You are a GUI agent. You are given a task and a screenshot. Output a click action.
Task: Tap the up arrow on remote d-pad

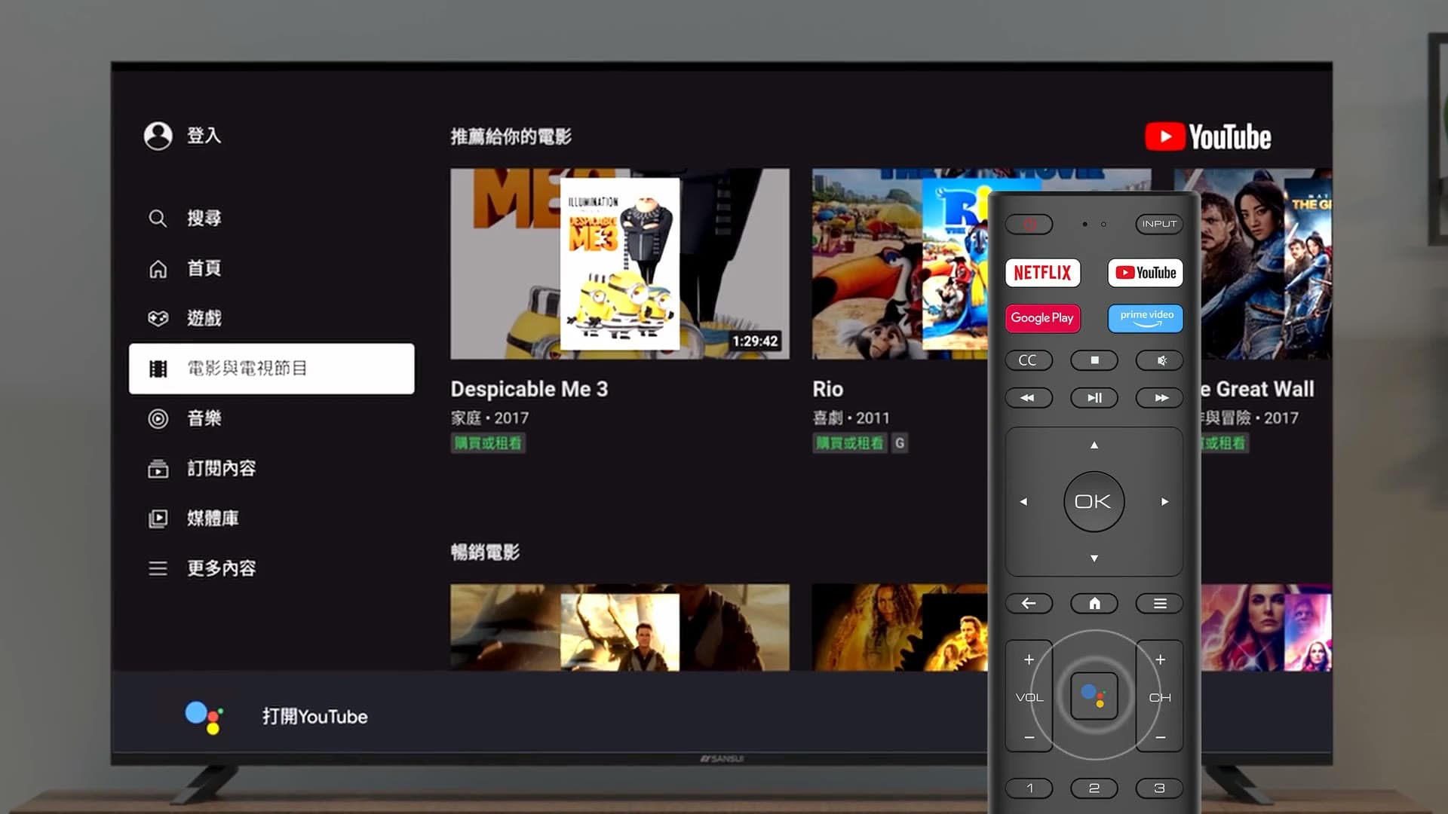1094,445
